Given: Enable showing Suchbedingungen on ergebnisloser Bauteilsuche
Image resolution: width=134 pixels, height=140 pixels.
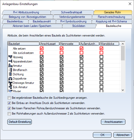Looking at the screenshot, I should (9, 98).
